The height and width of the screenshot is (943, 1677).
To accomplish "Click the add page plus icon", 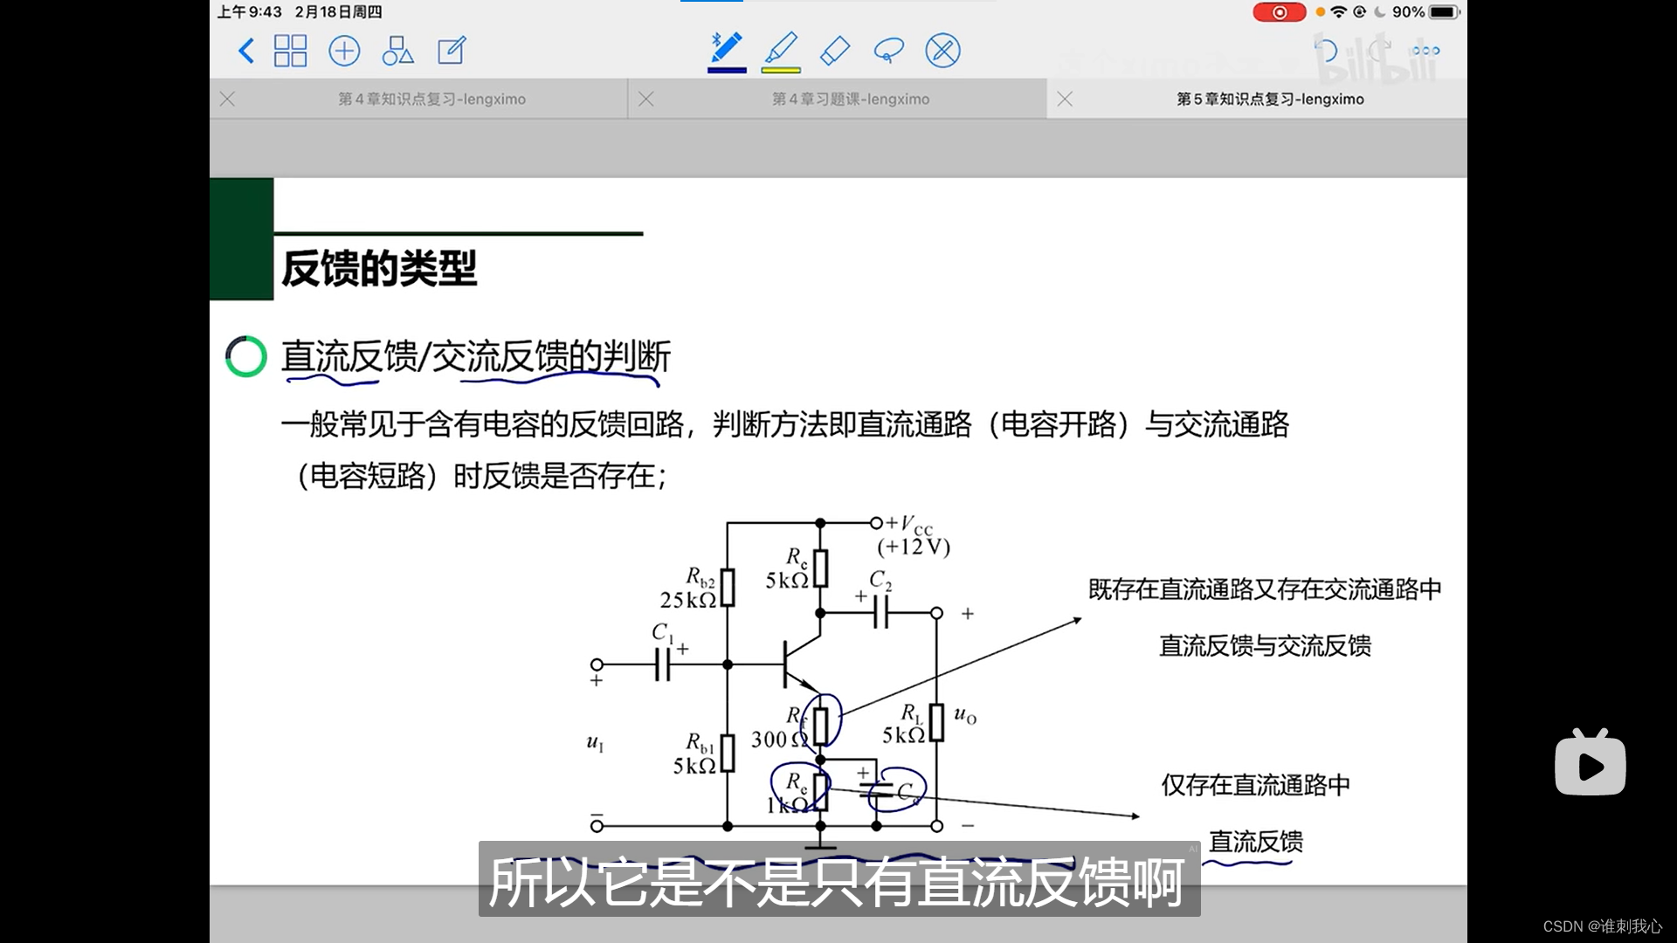I will tap(344, 51).
